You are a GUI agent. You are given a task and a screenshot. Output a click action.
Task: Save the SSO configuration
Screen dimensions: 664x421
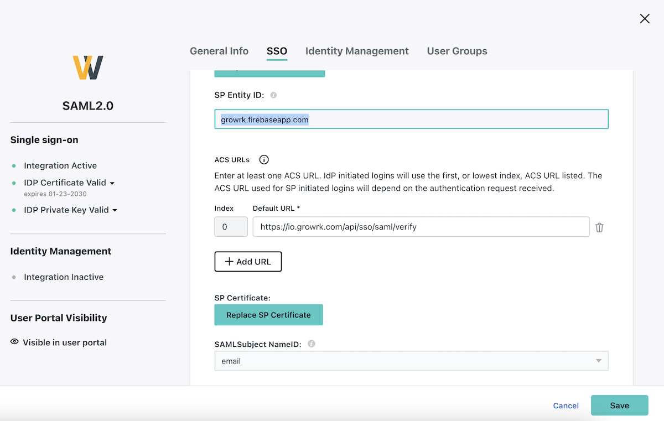pyautogui.click(x=619, y=406)
